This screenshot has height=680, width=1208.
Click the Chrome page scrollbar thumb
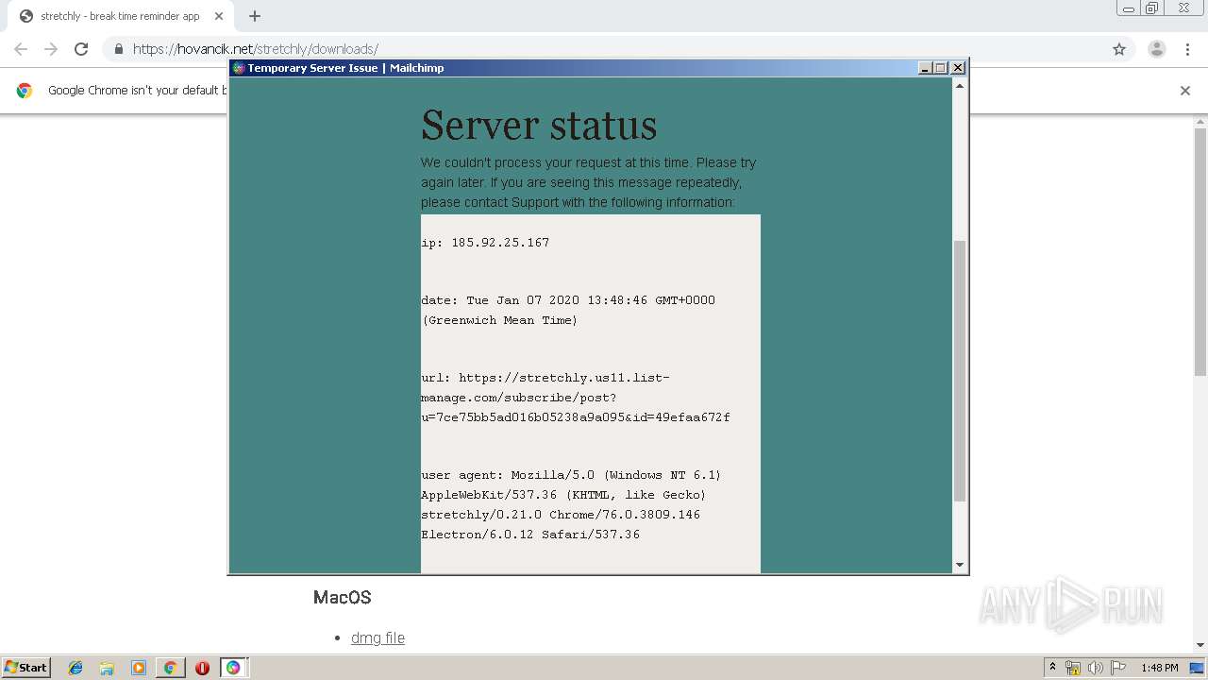pyautogui.click(x=1200, y=251)
